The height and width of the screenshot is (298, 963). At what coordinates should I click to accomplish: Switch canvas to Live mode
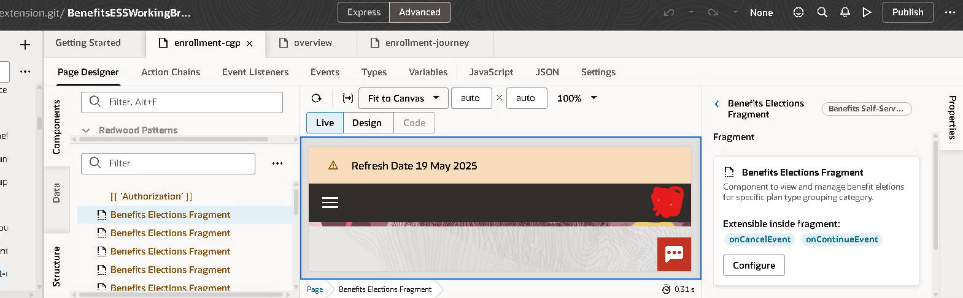pos(325,123)
